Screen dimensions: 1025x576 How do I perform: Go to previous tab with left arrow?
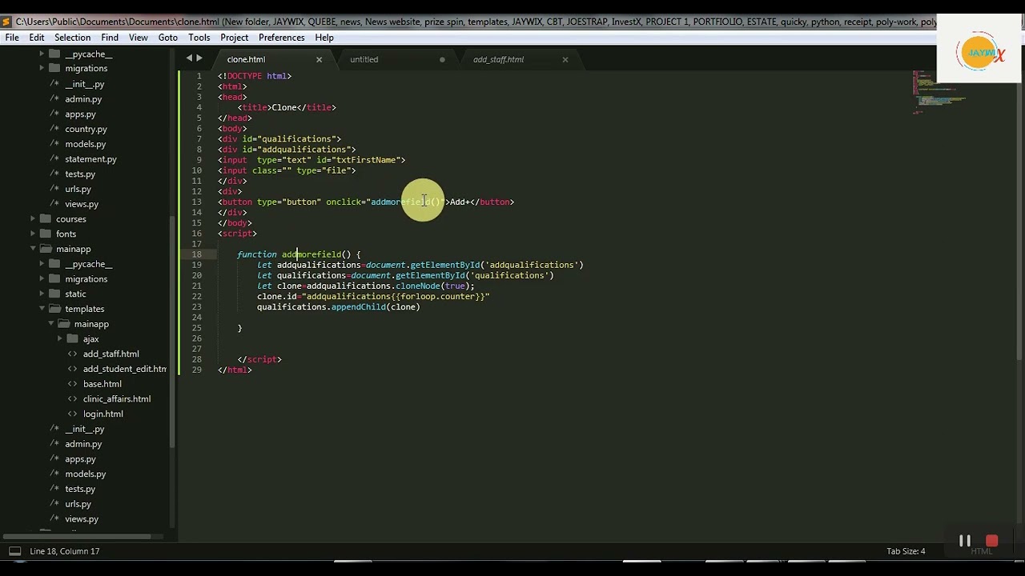coord(189,58)
